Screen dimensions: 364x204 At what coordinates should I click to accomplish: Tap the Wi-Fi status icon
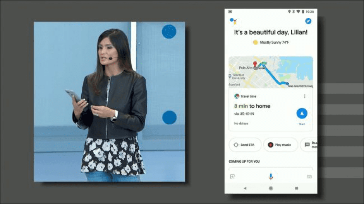[298, 12]
